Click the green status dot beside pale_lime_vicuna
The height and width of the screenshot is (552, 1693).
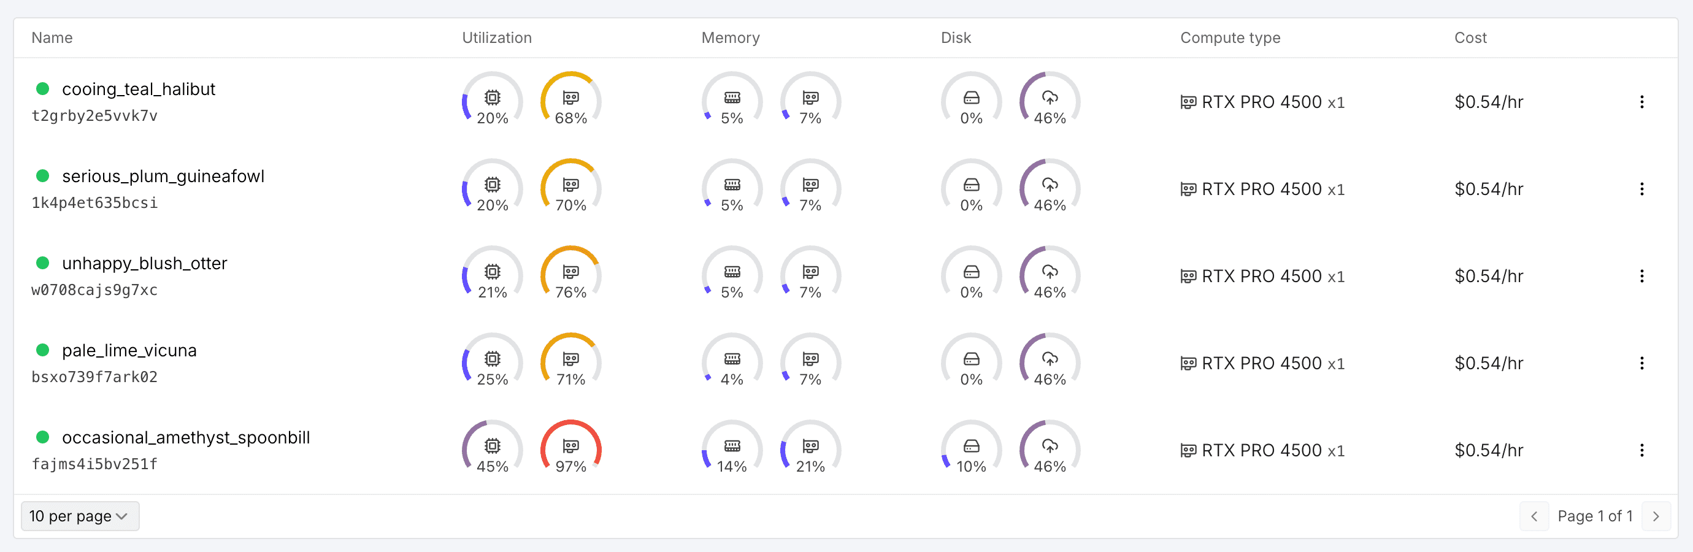44,350
